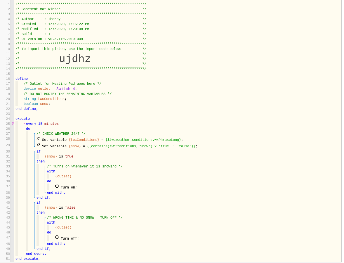Click the 'execute' keyword

(x=22, y=119)
